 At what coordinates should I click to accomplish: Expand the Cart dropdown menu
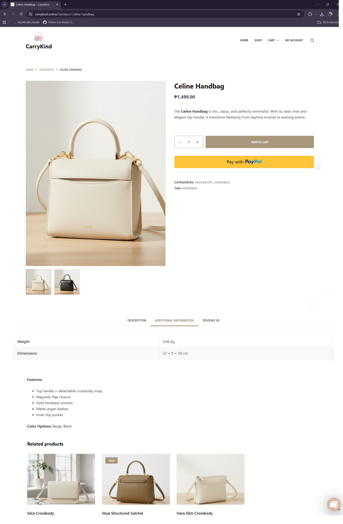pos(273,40)
